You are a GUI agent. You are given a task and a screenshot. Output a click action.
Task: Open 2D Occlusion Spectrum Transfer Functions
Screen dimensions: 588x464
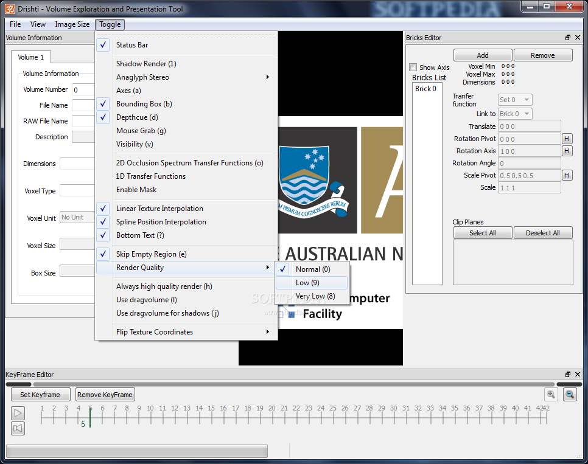(x=186, y=163)
